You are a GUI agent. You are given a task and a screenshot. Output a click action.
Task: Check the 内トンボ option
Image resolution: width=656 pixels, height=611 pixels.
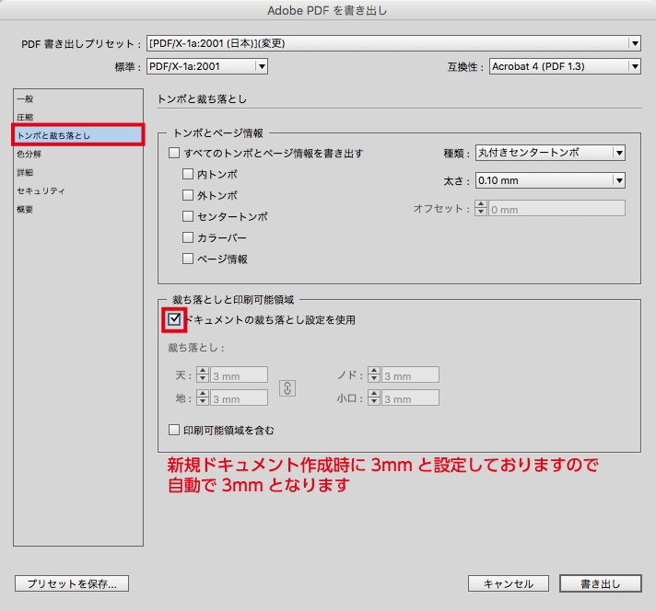[189, 174]
